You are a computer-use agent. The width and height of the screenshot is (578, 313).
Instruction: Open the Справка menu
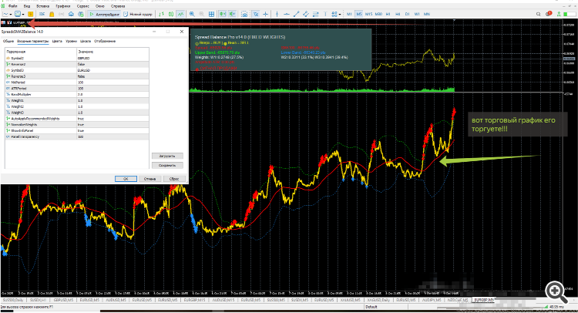pos(118,6)
